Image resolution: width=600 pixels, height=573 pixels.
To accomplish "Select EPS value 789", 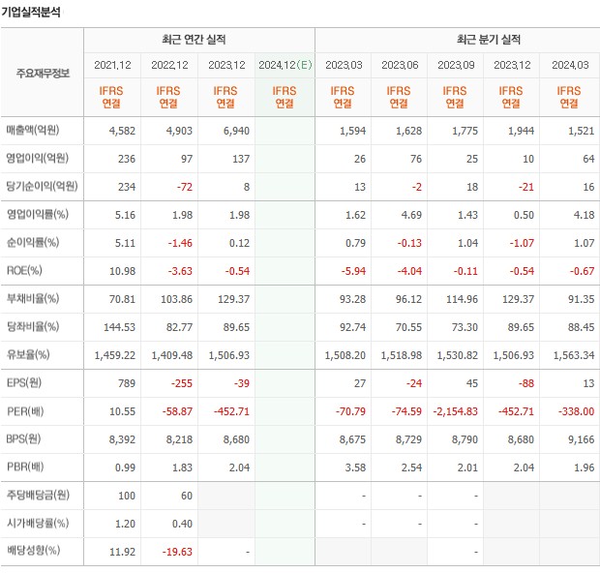I will (127, 383).
